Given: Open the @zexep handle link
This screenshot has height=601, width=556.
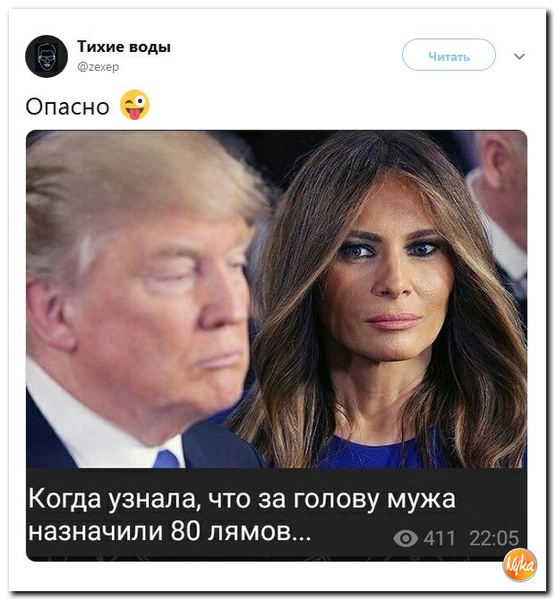Looking at the screenshot, I should coord(98,66).
